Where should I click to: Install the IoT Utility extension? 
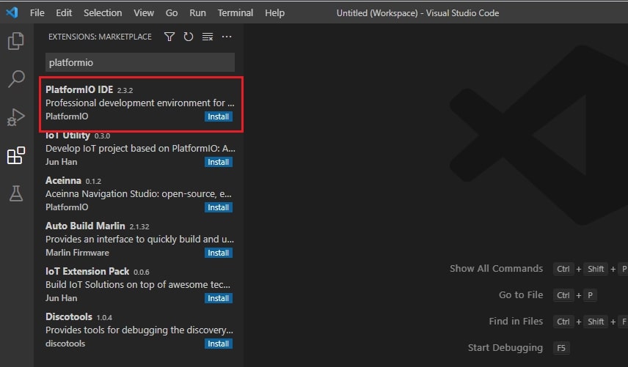(x=218, y=162)
